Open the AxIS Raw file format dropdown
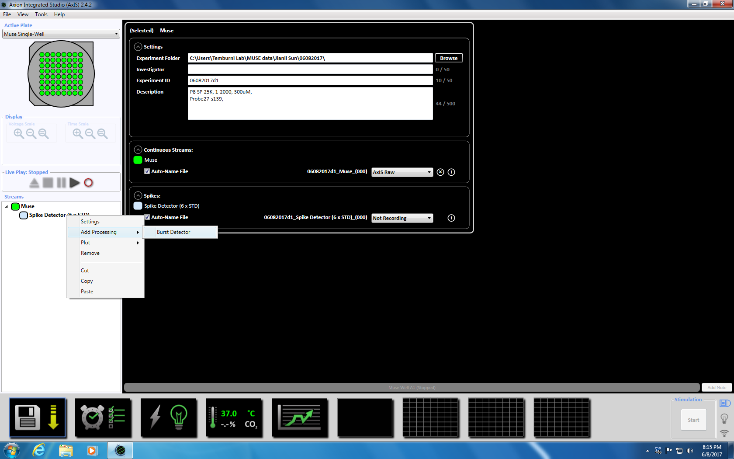Screen dimensions: 734x459 coord(402,172)
